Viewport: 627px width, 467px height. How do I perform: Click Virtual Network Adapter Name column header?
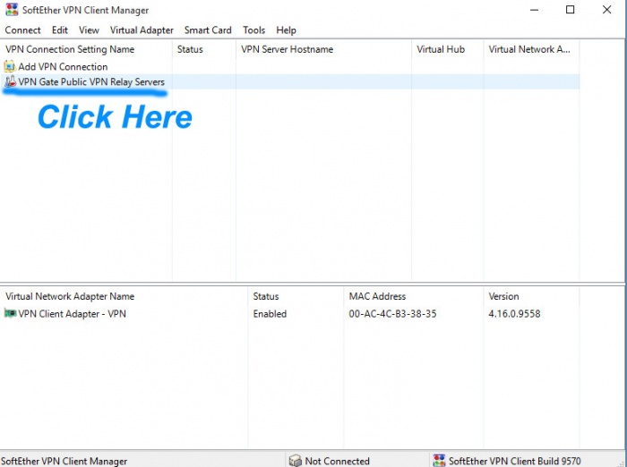click(x=124, y=296)
